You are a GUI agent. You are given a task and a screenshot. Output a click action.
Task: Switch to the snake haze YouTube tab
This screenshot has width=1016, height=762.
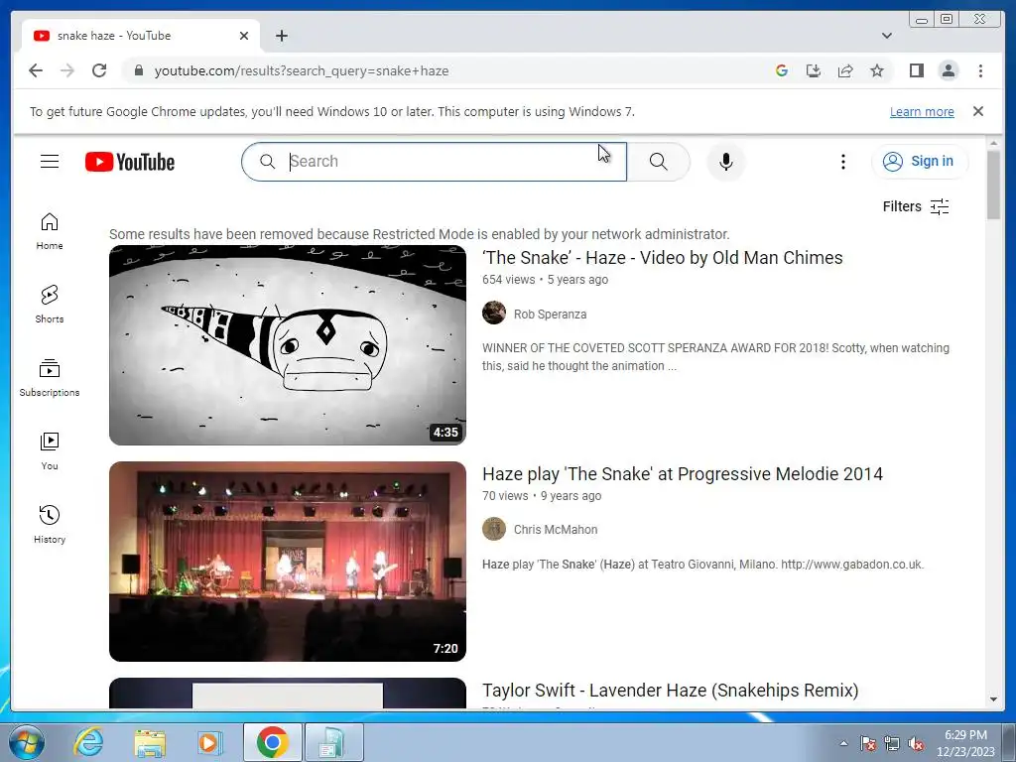(141, 36)
